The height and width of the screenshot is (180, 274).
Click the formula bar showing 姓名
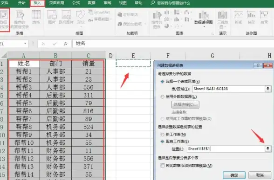pos(173,44)
